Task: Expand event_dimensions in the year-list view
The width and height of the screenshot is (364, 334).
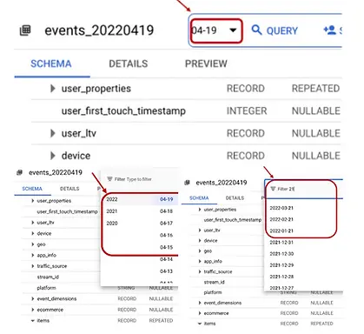Action: click(x=33, y=298)
